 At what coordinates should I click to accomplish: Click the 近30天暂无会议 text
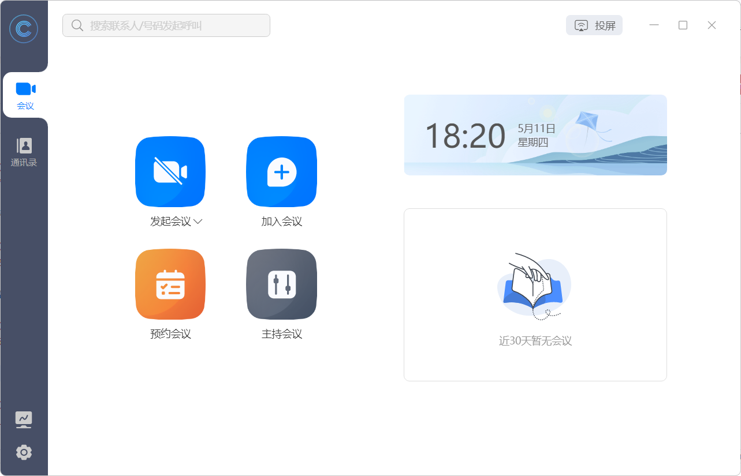pyautogui.click(x=535, y=341)
